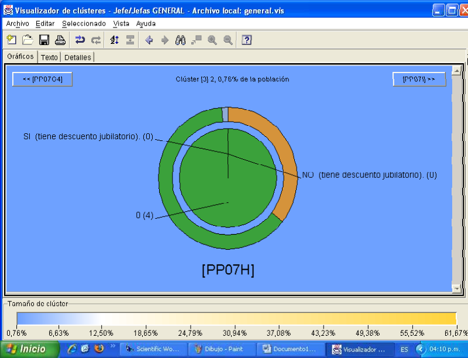
Task: Save using the floppy disk icon
Action: [x=44, y=40]
